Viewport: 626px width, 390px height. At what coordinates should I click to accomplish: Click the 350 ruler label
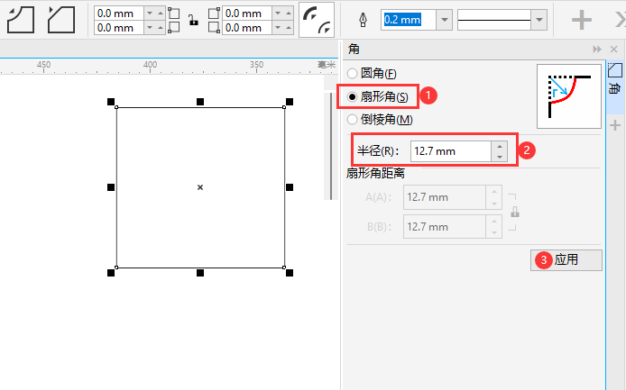tap(257, 65)
